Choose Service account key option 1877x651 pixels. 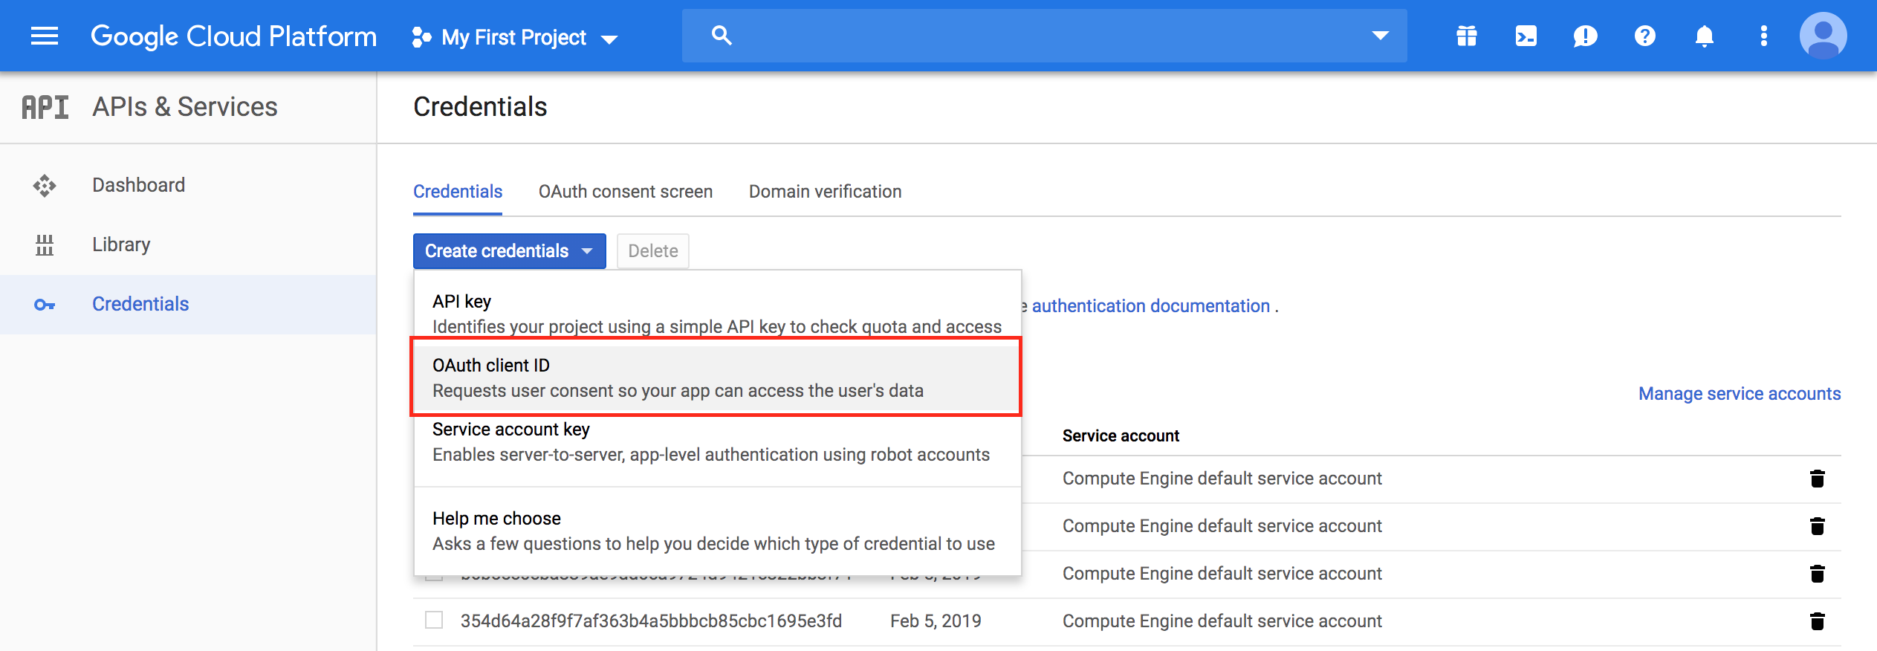click(x=718, y=441)
